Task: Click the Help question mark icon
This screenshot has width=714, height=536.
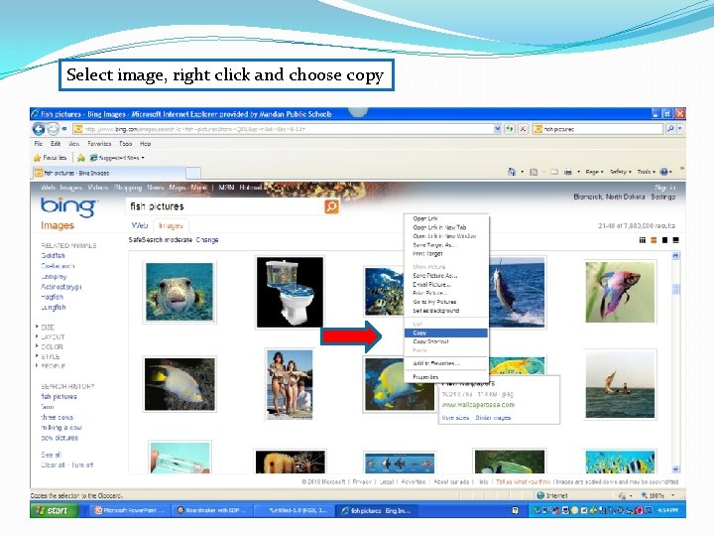Action: [663, 172]
